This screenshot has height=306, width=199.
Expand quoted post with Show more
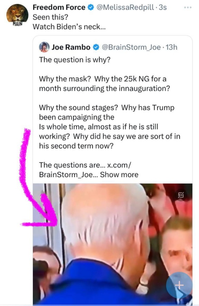119,174
